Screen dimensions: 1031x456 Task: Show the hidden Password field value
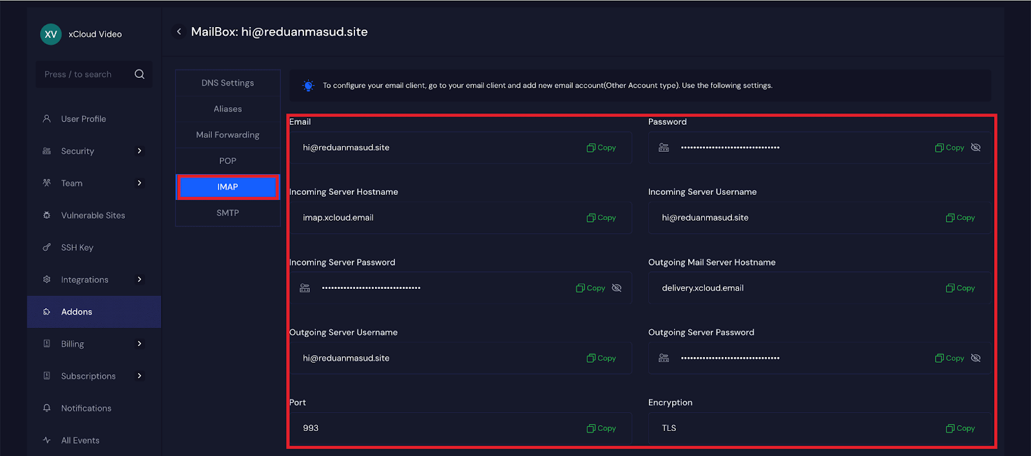(976, 148)
